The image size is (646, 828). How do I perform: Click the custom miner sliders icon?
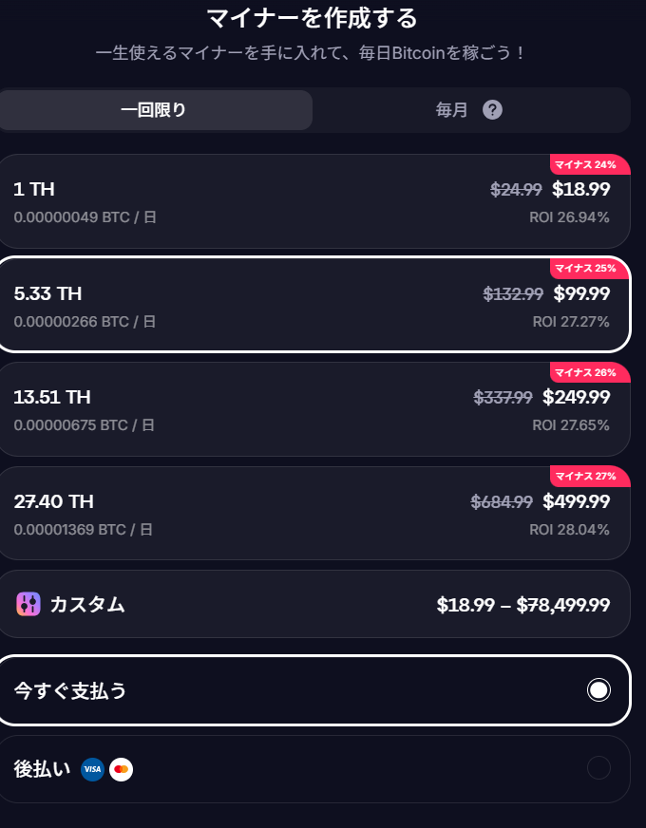click(28, 604)
